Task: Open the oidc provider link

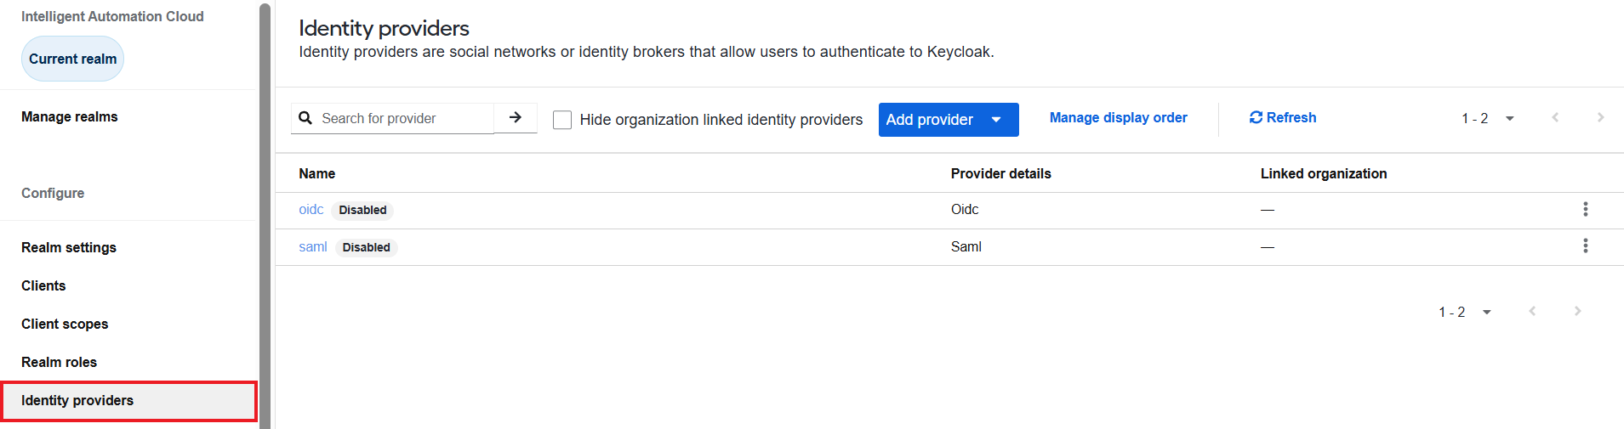Action: click(311, 210)
